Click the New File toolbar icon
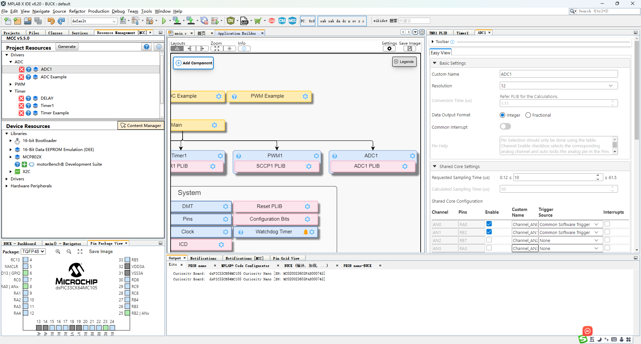641x344 pixels. [x=7, y=21]
